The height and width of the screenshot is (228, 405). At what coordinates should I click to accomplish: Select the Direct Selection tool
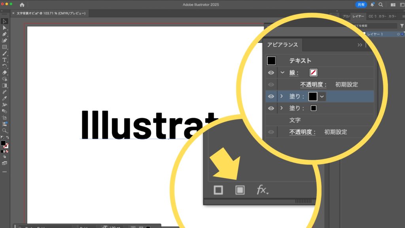[4, 28]
